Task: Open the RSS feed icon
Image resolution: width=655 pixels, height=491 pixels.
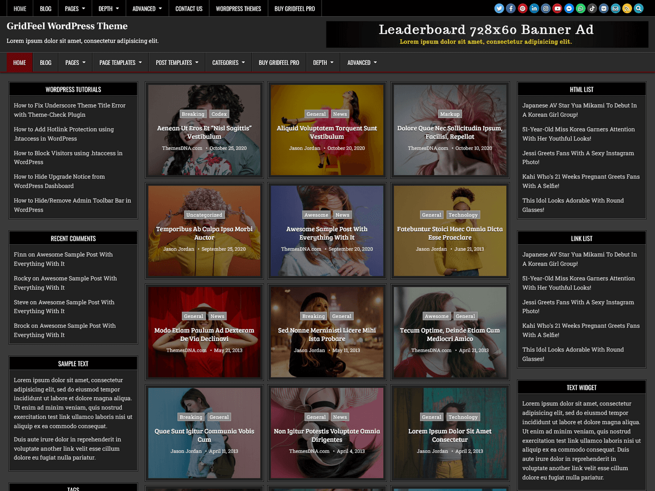Action: (627, 9)
